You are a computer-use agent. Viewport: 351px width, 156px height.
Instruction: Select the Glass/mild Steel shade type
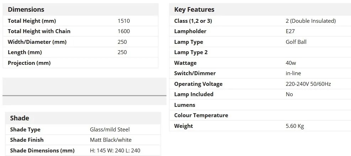(110, 130)
